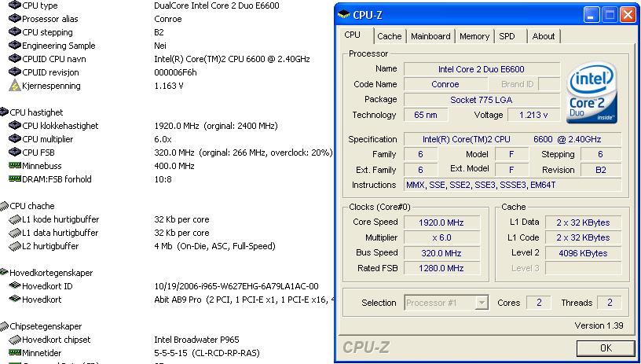Screen dimensions: 641x364
Task: Click the icon beside L1 data hurtigbuffer
Action: (x=15, y=233)
